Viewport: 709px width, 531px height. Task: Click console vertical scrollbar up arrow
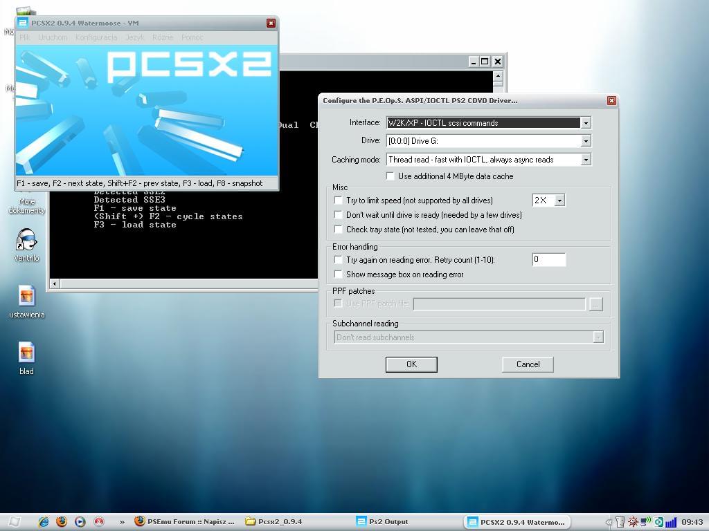[498, 76]
